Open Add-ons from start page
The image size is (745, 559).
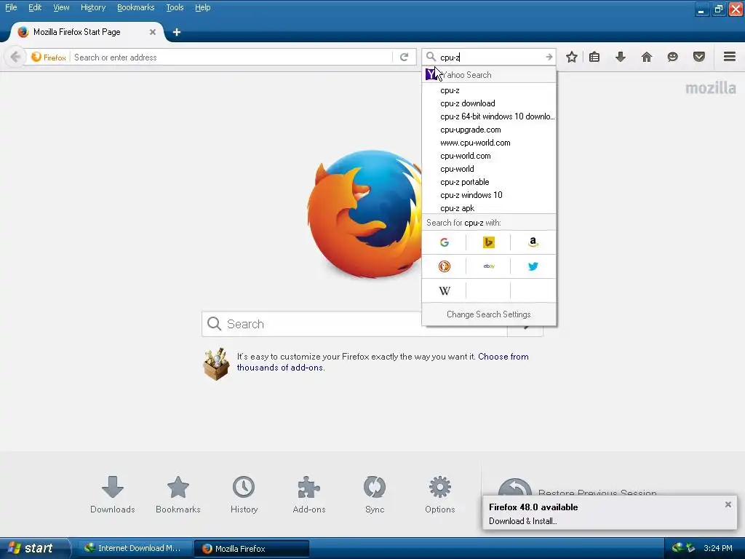(308, 494)
